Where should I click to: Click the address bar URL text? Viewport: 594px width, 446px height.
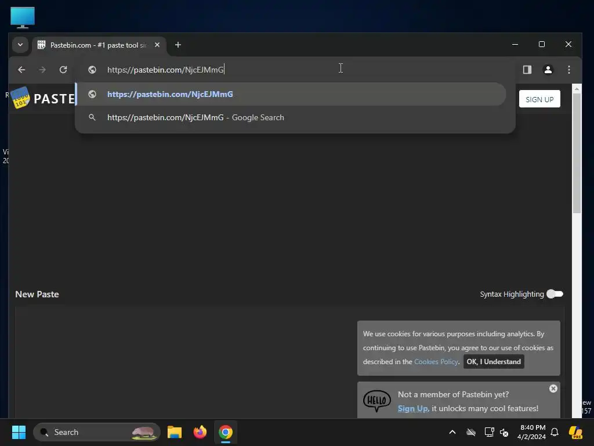click(x=165, y=70)
